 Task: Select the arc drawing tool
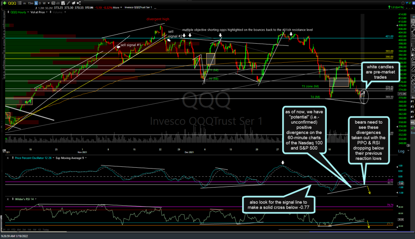click(x=413, y=35)
